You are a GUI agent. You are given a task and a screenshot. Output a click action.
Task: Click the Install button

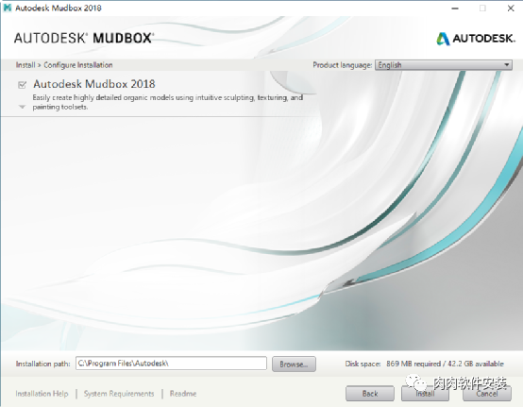pyautogui.click(x=425, y=394)
